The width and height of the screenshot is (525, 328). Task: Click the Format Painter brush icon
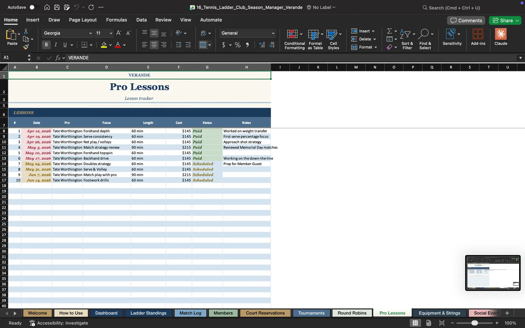point(26,47)
